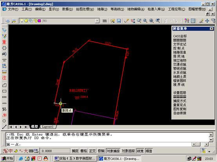Open the 等高线(S) menu
This screenshot has width=217, height=162.
(118, 9)
